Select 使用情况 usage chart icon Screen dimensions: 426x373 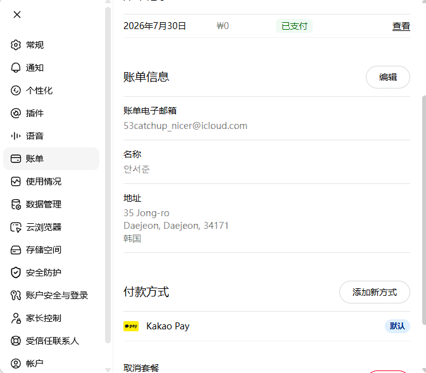(x=16, y=181)
